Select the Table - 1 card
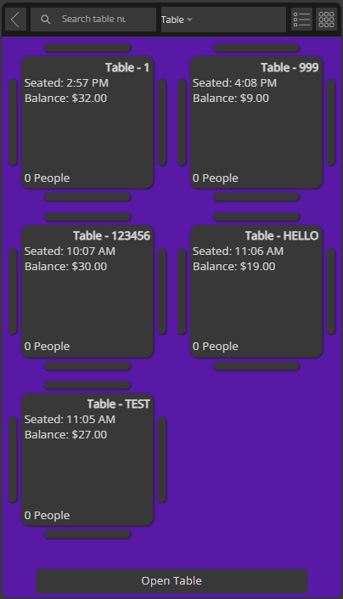This screenshot has height=599, width=343. [87, 122]
